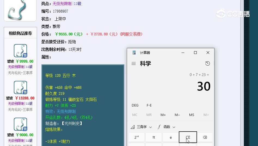Click the 是否接受还价：拒绝 text
Image resolution: width=258 pixels, height=146 pixels.
(59, 42)
